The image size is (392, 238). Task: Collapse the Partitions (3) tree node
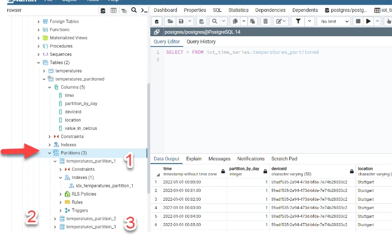click(x=49, y=153)
